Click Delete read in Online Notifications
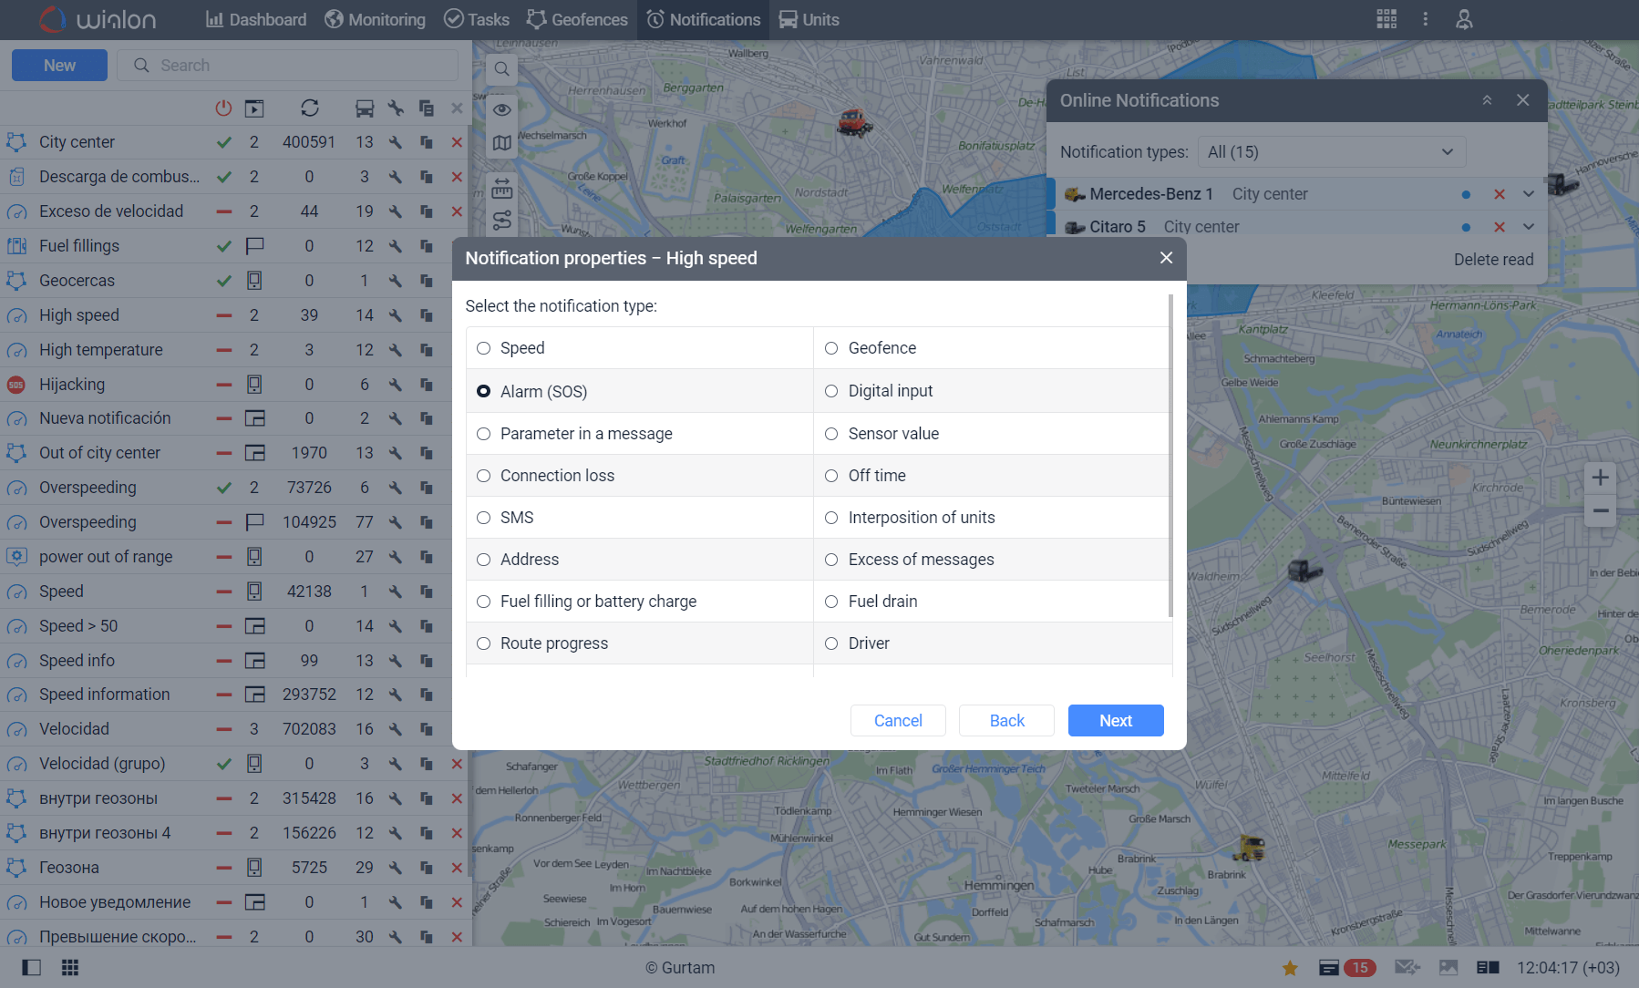 coord(1493,259)
